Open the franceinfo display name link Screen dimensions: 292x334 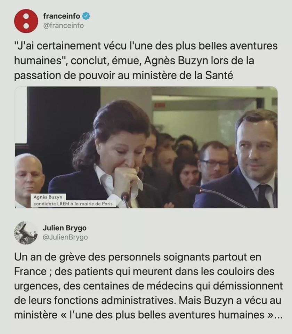[62, 16]
